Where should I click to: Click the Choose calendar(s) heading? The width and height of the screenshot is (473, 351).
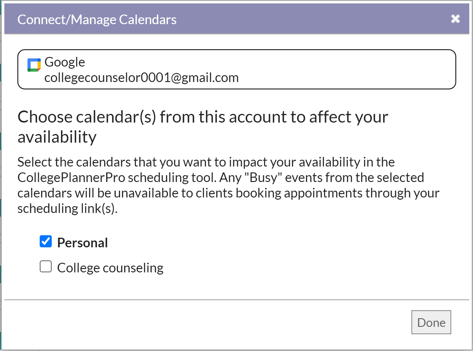click(203, 127)
